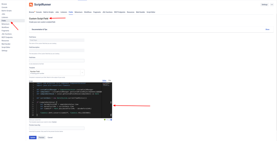Click the Cancel link
Viewport: 277px width, 141px height.
click(x=50, y=137)
